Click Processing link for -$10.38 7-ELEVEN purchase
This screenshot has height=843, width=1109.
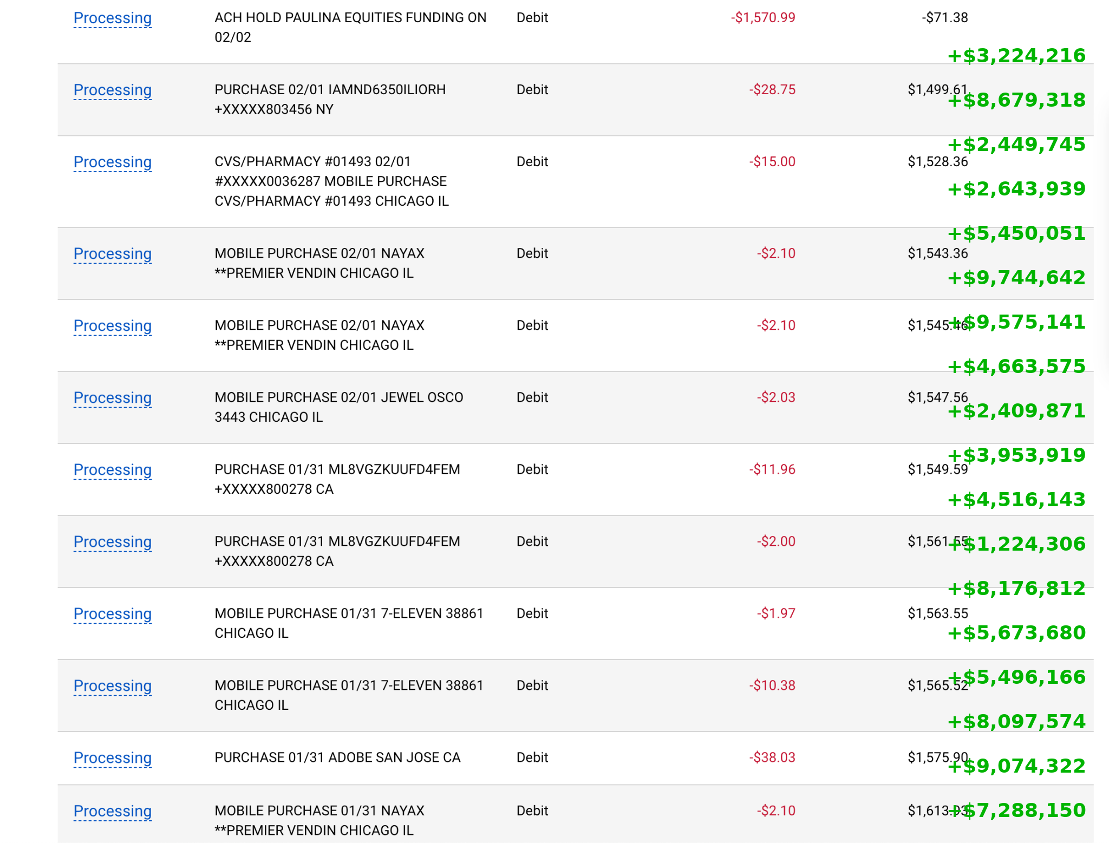click(112, 685)
